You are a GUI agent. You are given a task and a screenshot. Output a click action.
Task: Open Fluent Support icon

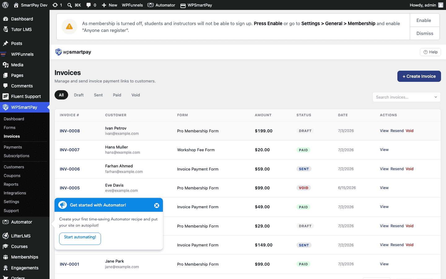coord(6,96)
